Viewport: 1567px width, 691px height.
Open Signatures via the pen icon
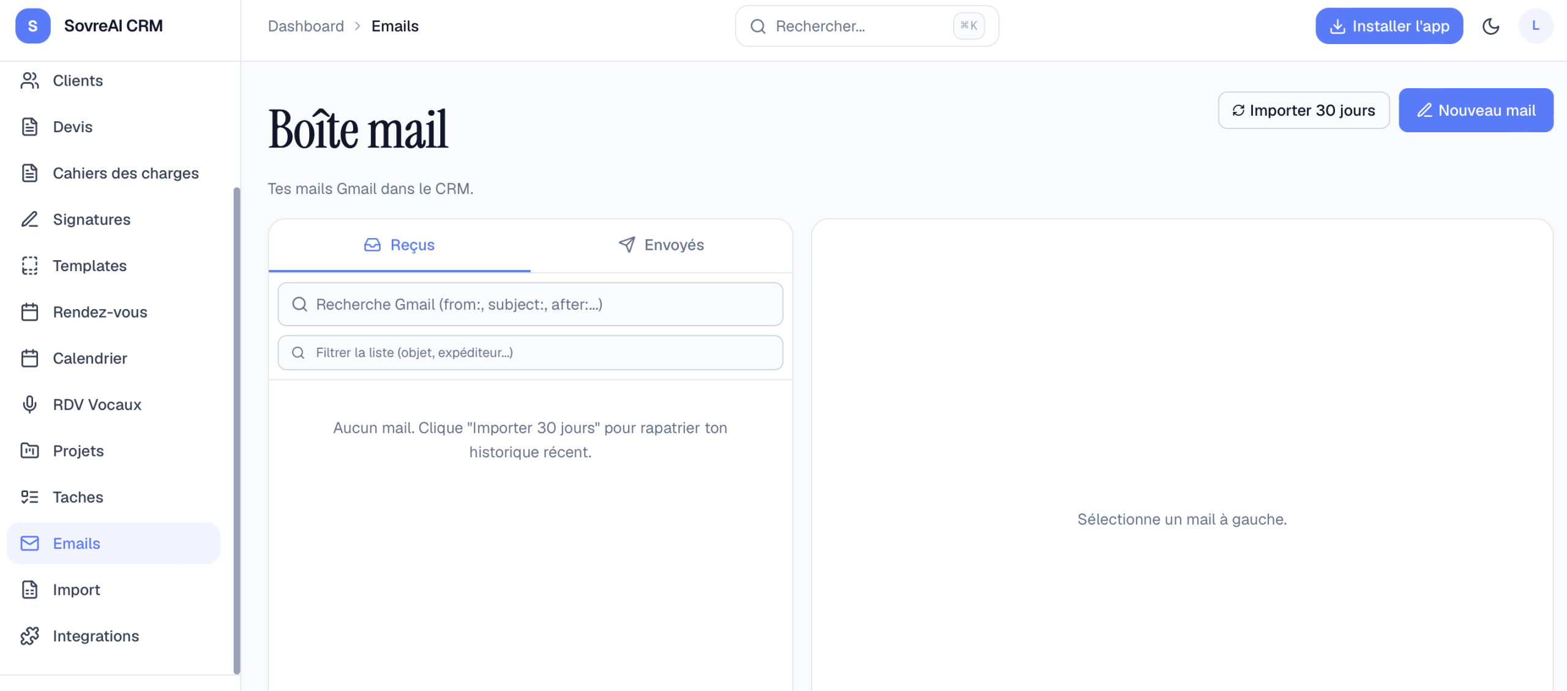pos(29,219)
